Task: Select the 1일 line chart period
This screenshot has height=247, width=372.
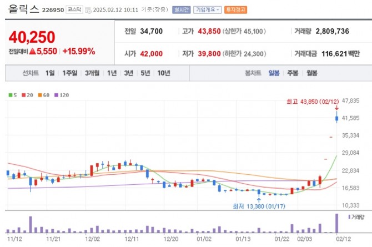Action: coord(50,73)
